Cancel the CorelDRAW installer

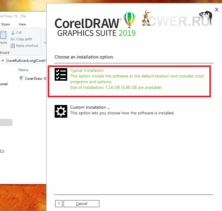81,203
